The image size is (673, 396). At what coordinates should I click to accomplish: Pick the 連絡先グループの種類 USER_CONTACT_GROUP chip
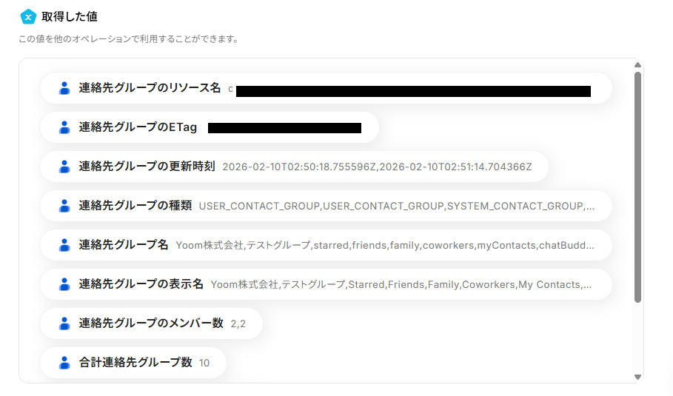point(326,206)
